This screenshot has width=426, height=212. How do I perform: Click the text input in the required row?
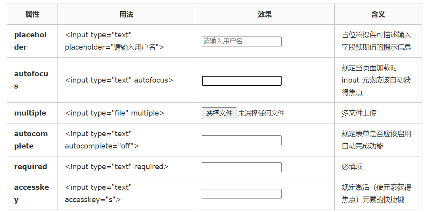[x=242, y=167]
